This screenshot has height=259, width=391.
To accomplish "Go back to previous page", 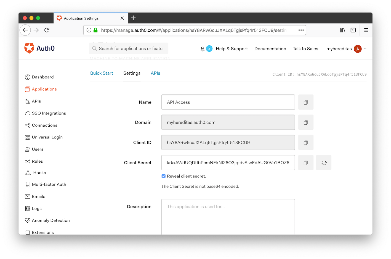I will click(x=25, y=30).
